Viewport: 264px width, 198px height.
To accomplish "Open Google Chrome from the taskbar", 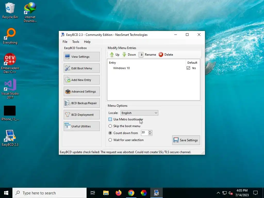I will [x=131, y=193].
